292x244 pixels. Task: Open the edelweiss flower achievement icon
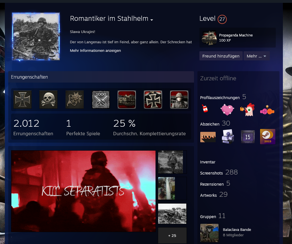coord(74,100)
